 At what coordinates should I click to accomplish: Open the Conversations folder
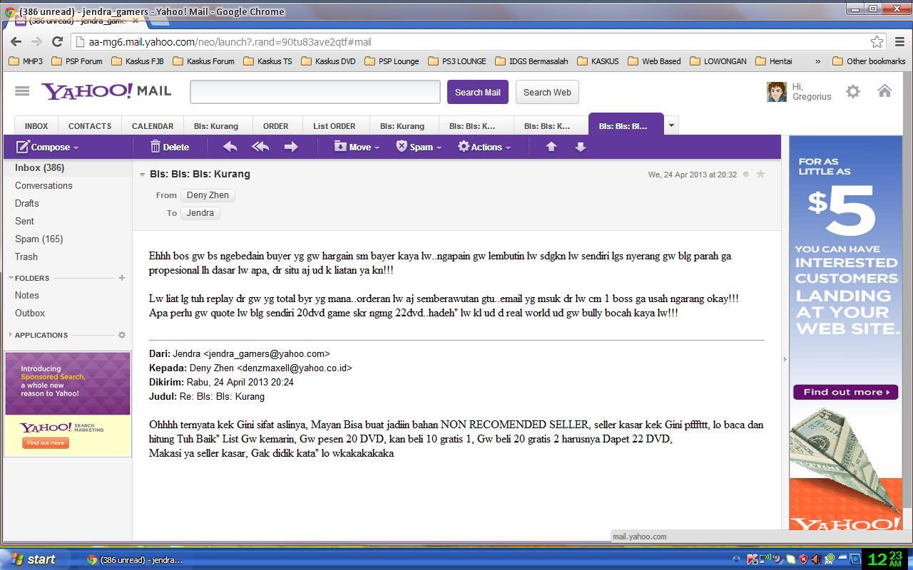point(44,185)
